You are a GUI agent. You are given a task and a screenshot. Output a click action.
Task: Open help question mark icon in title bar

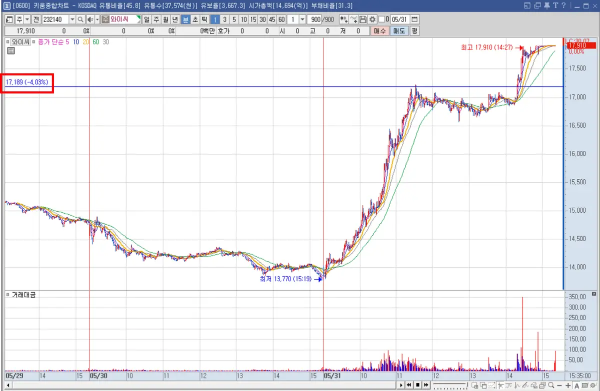coord(563,5)
